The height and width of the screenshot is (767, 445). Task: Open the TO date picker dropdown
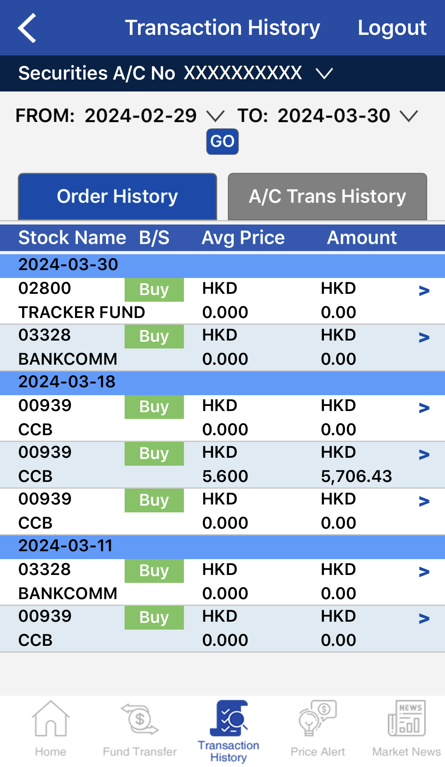(409, 116)
